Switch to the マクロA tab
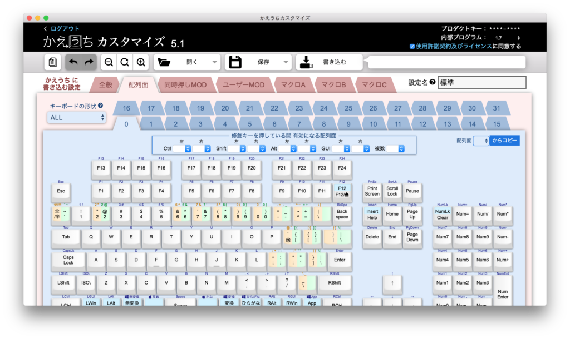This screenshot has height=339, width=570. pos(293,84)
